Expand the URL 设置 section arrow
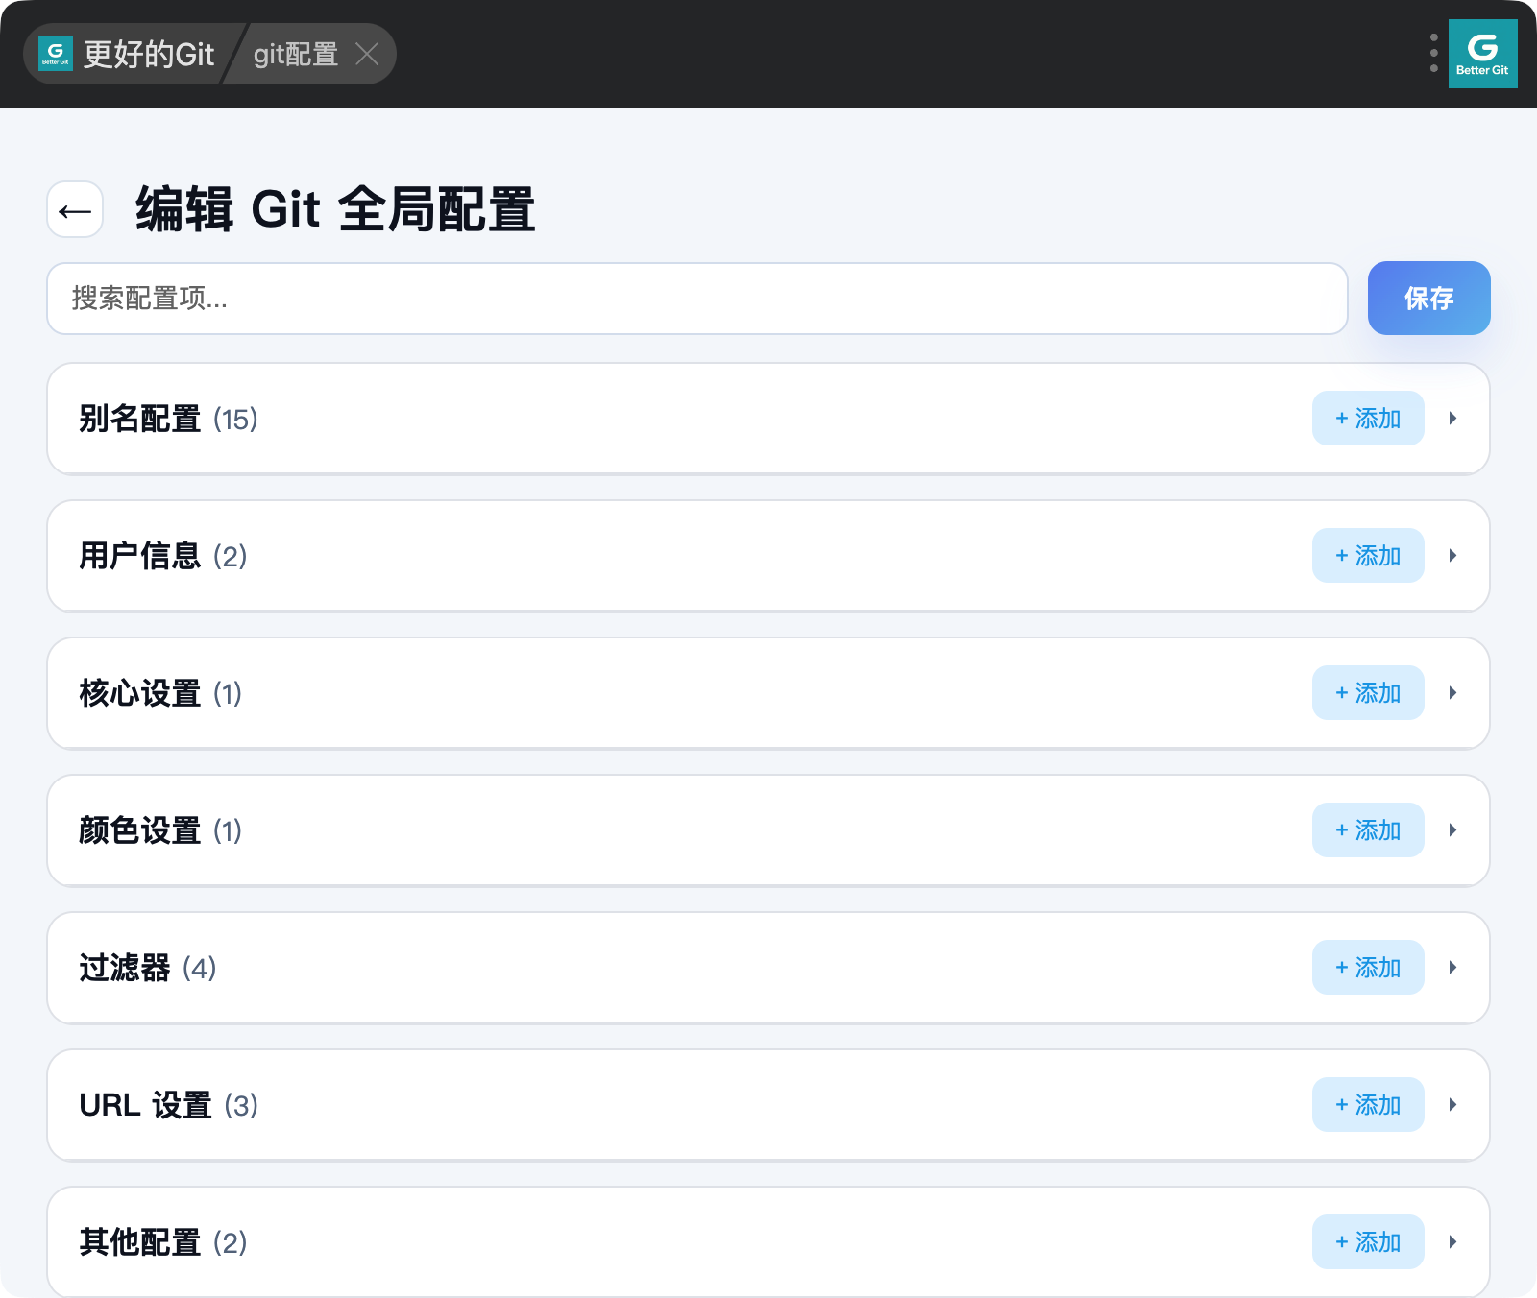The height and width of the screenshot is (1298, 1537). point(1452,1105)
